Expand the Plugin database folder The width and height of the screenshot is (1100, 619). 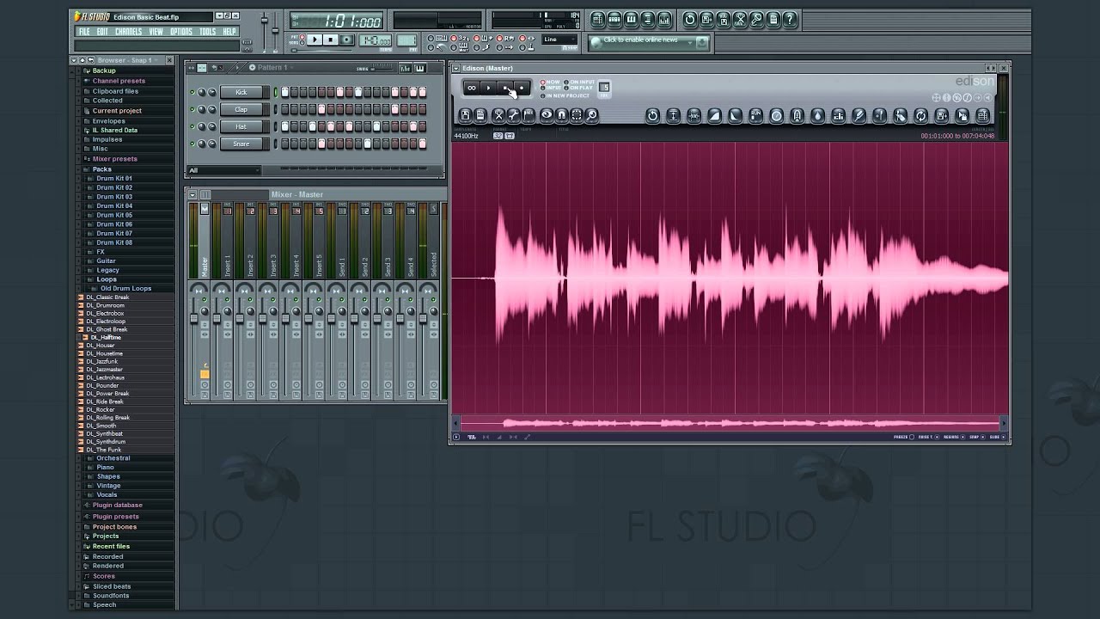[x=117, y=506]
